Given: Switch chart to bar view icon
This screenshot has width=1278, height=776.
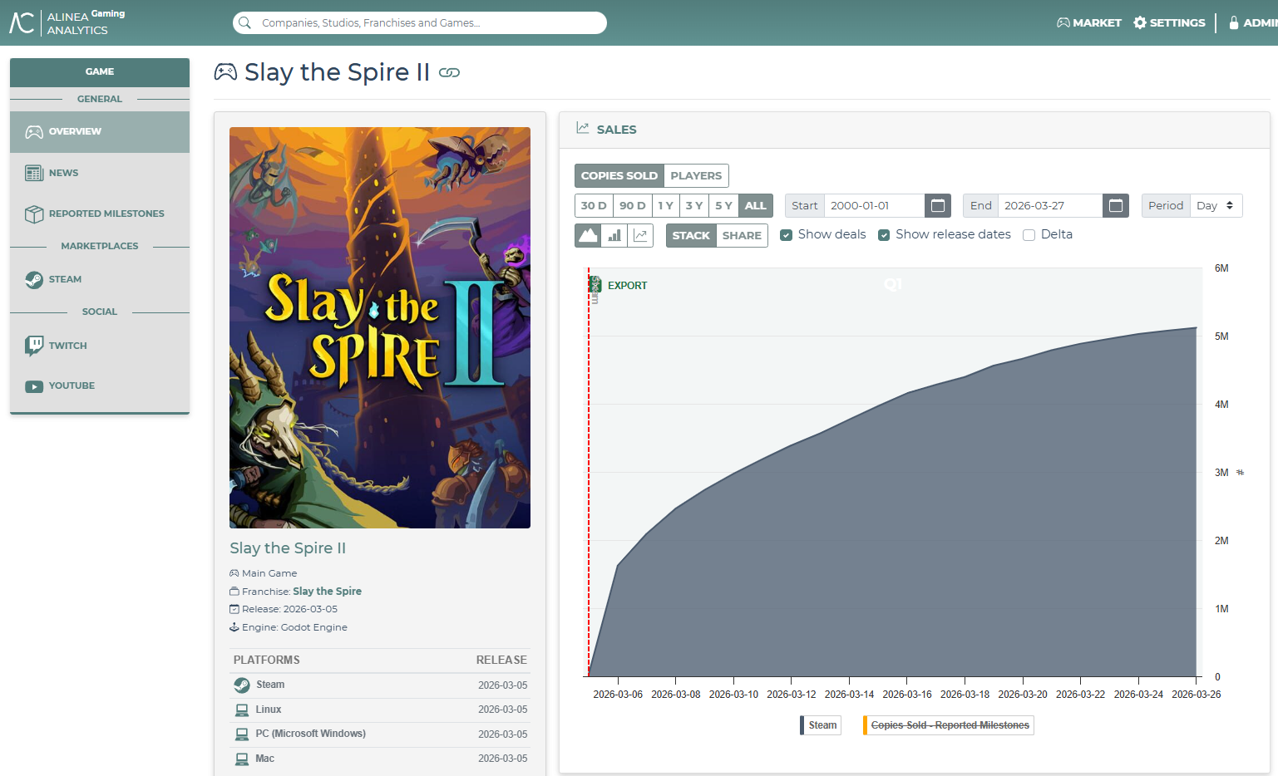Looking at the screenshot, I should (614, 235).
